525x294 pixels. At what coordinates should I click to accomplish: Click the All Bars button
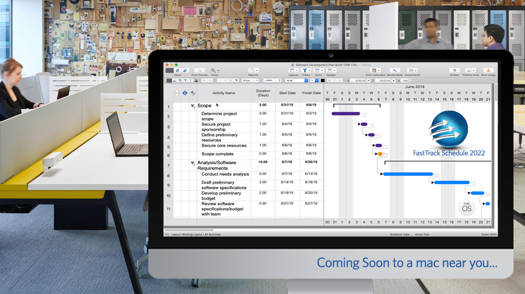pyautogui.click(x=455, y=70)
